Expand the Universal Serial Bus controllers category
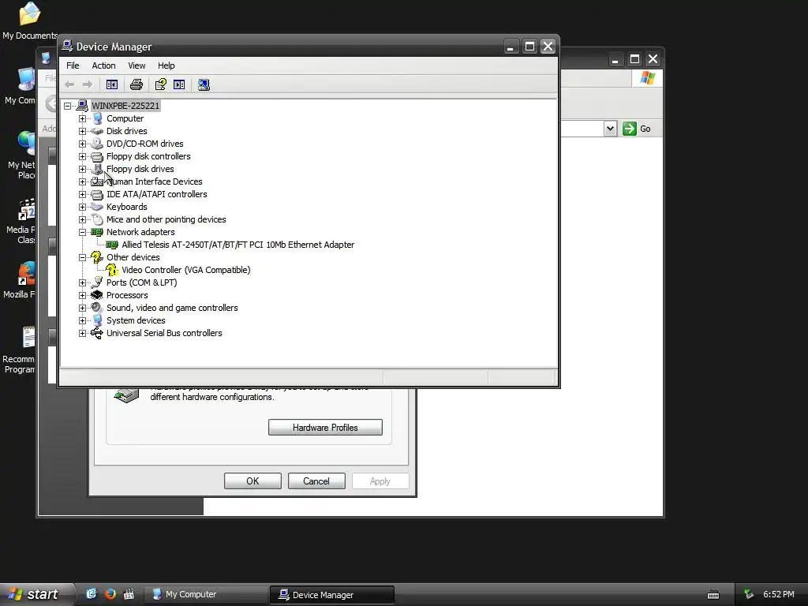 click(x=82, y=333)
